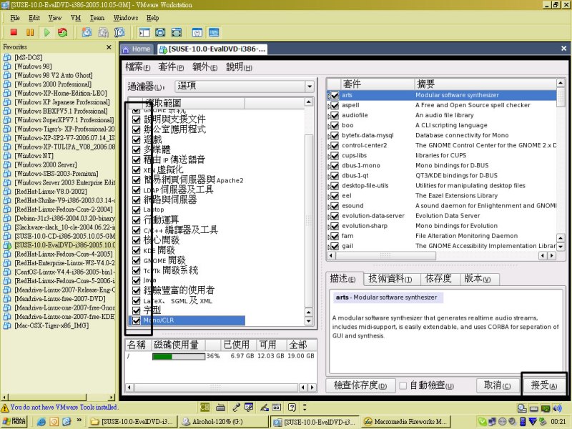This screenshot has height=429, width=572.
Task: Launch Internet Explorer from quick launch
Action: click(41, 422)
